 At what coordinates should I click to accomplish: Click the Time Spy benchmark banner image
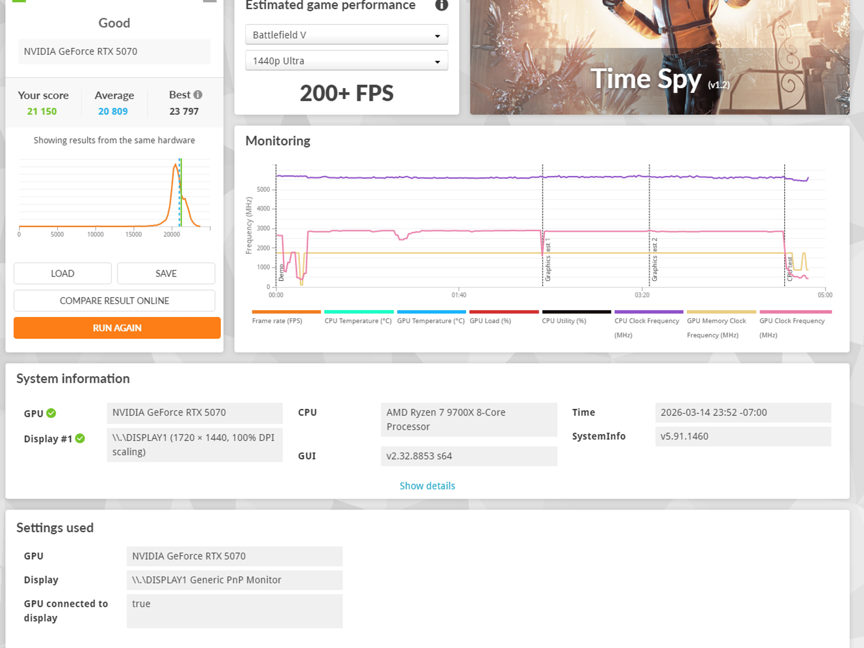click(659, 57)
